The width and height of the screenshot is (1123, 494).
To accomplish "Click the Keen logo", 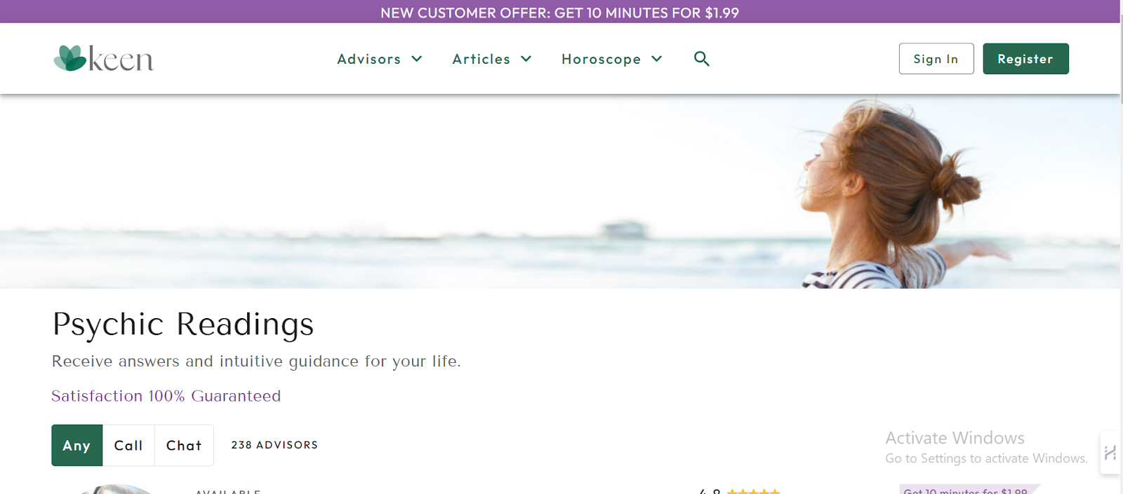I will (103, 59).
